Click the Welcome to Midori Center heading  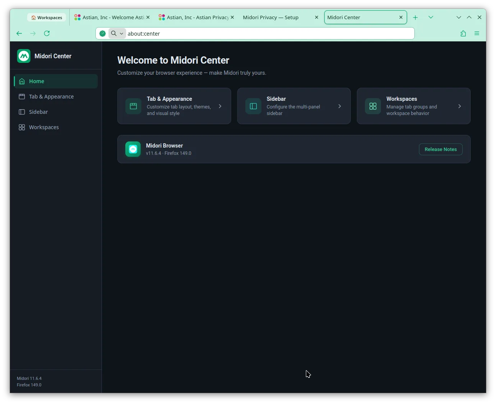point(173,60)
